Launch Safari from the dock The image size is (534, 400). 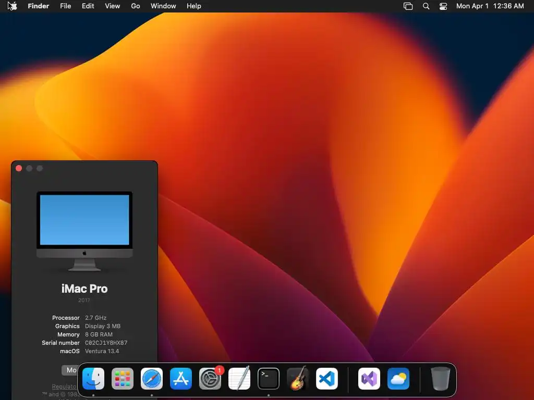tap(152, 379)
